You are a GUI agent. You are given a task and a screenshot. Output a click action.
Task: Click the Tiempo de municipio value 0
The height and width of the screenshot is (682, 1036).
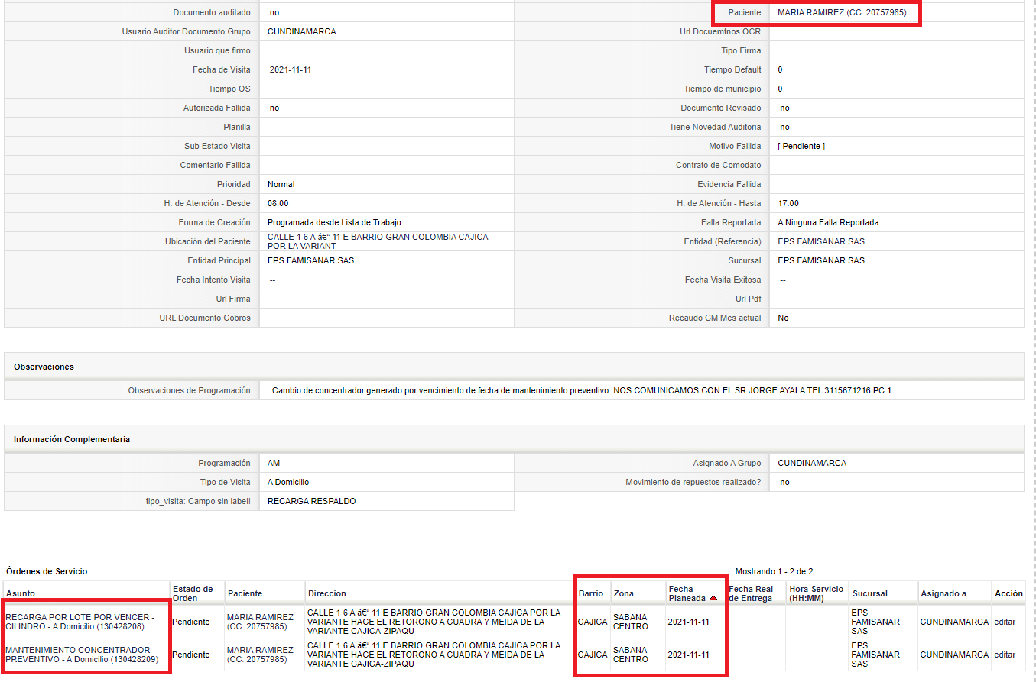point(780,89)
